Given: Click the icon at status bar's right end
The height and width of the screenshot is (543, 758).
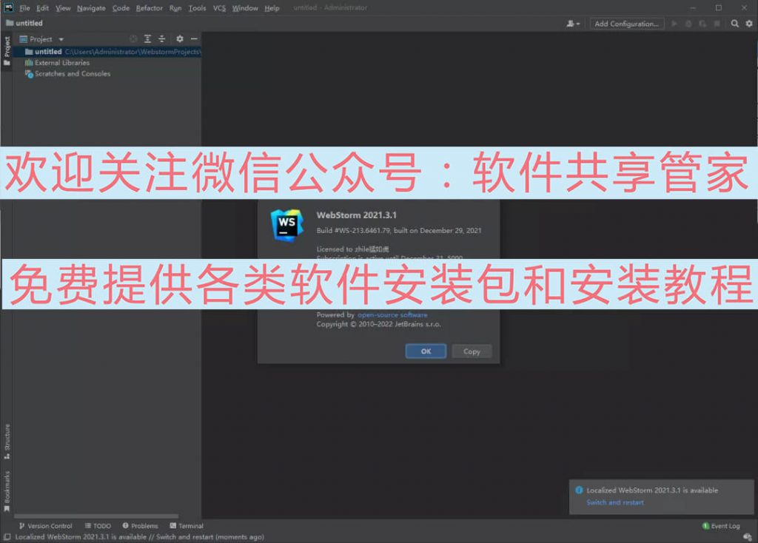Looking at the screenshot, I should coord(748,537).
